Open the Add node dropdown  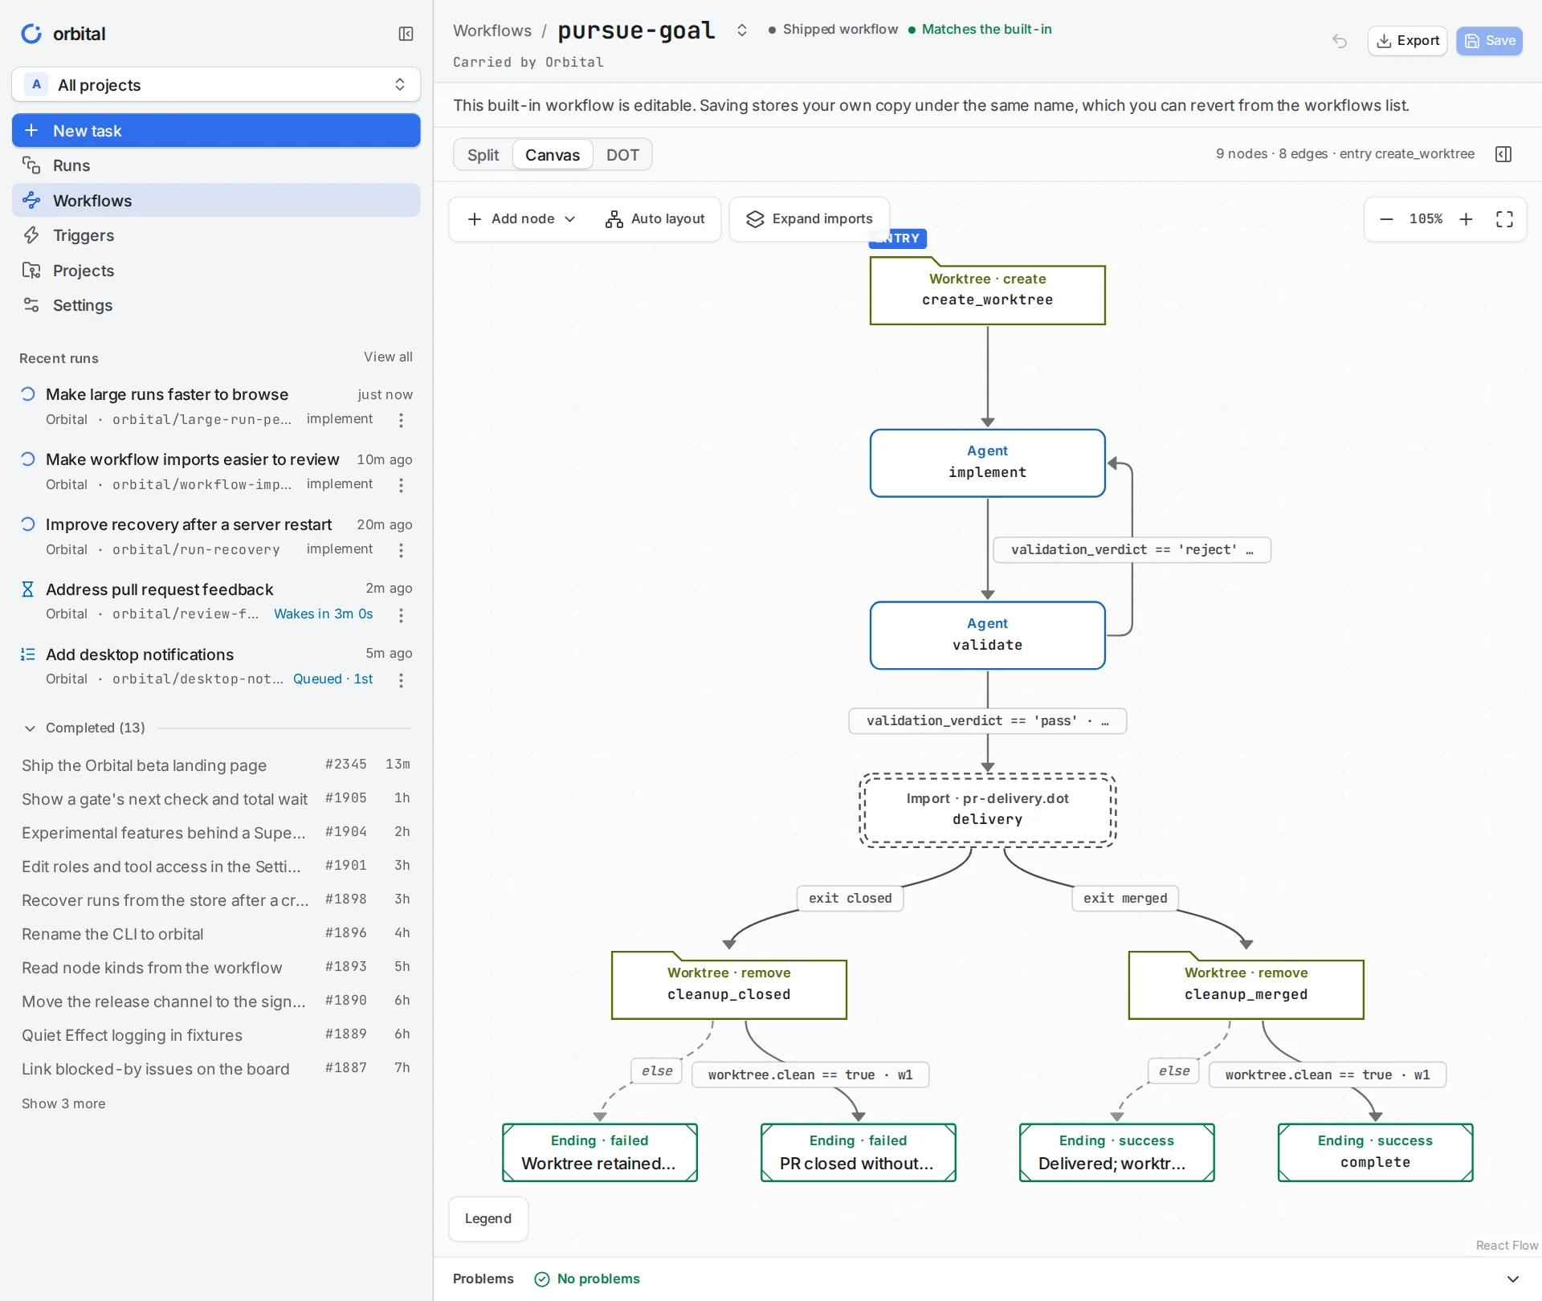pos(522,219)
